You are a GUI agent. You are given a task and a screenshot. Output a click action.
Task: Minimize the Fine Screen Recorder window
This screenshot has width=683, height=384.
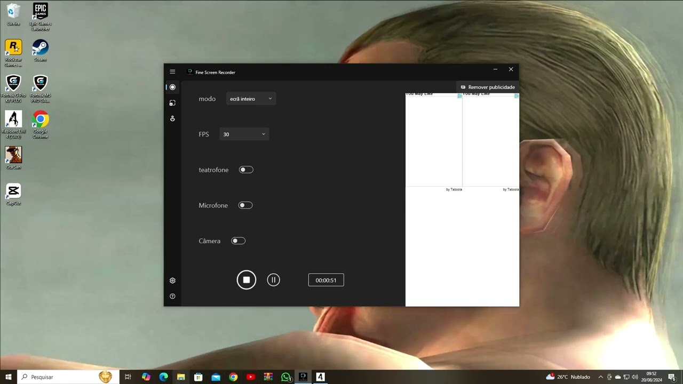(x=495, y=69)
